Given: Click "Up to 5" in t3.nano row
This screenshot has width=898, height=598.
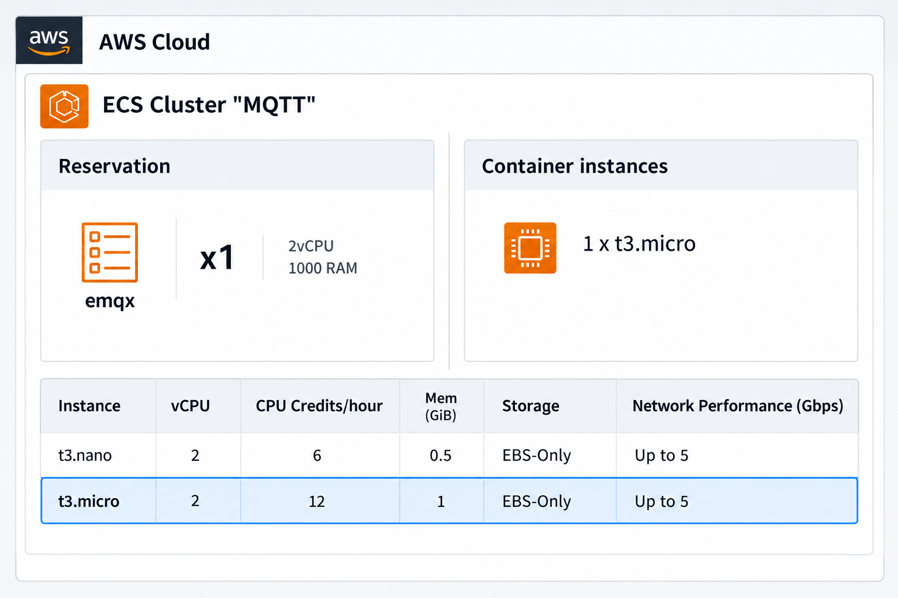Looking at the screenshot, I should [662, 456].
